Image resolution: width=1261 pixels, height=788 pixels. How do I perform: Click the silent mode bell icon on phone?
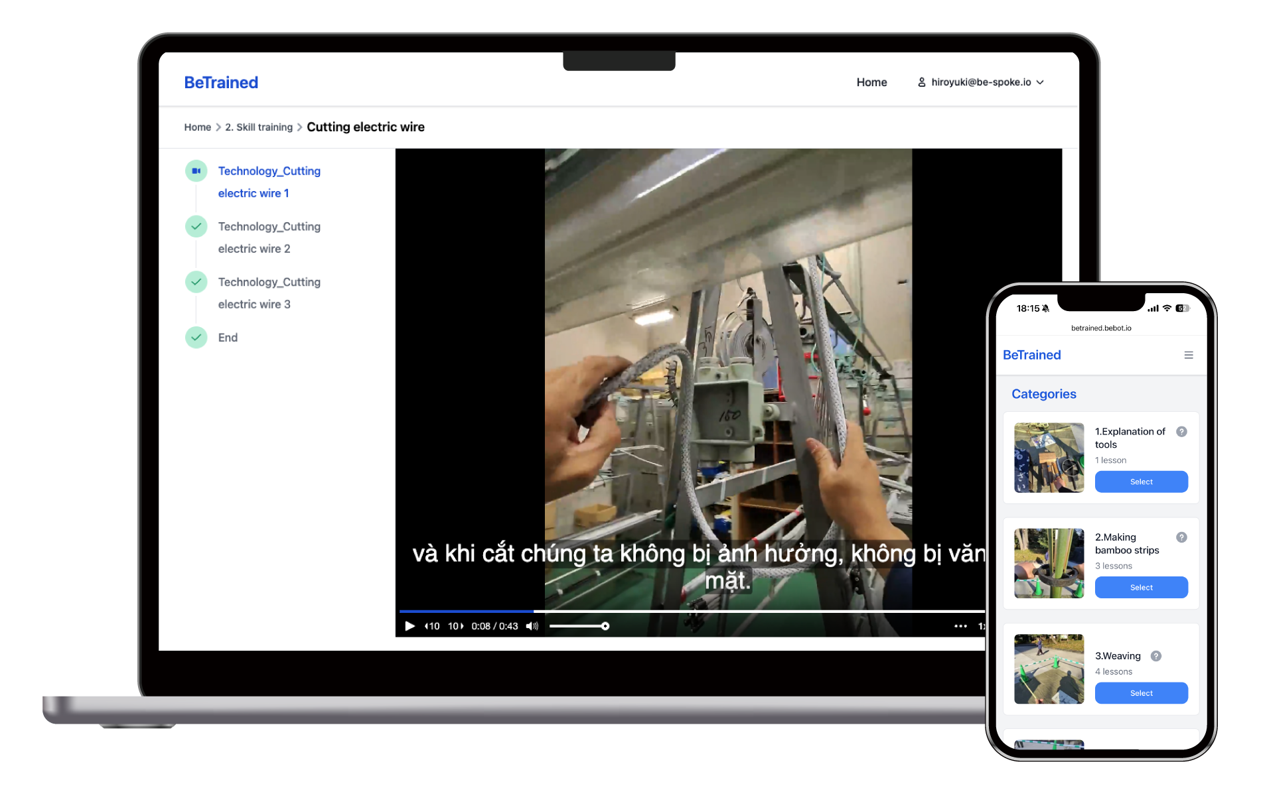[x=1046, y=308]
